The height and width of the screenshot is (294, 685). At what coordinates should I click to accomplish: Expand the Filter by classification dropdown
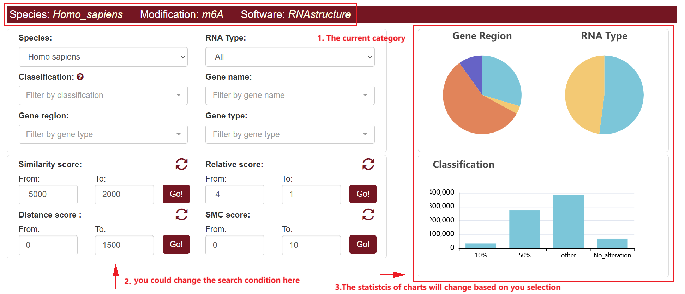pos(103,95)
